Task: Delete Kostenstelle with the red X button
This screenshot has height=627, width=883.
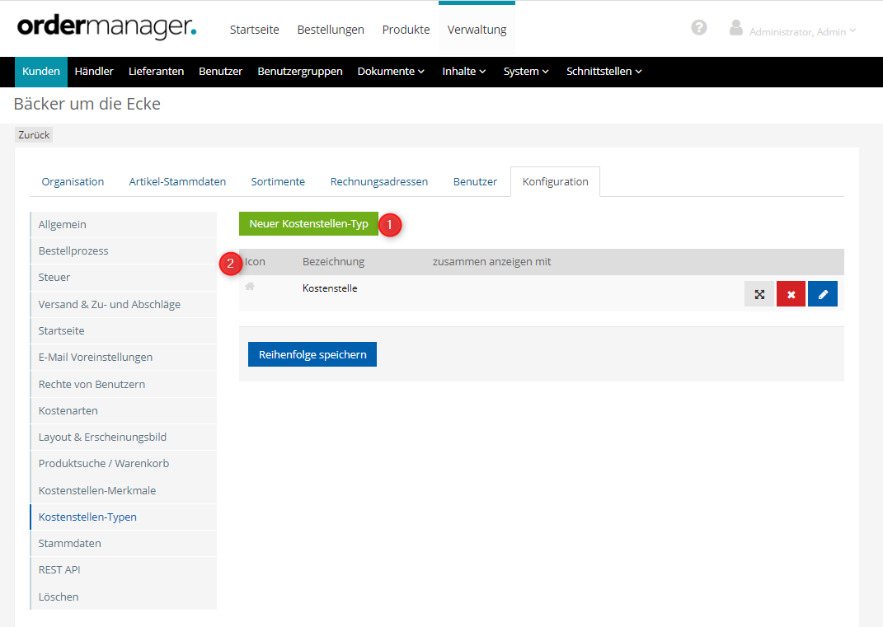Action: click(x=791, y=294)
